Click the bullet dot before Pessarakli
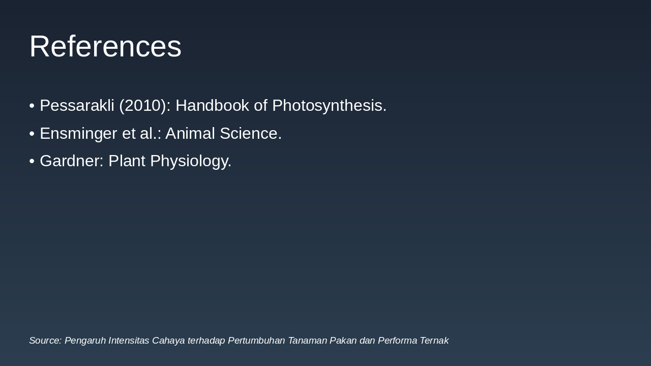Viewport: 651px width, 366px height. pyautogui.click(x=32, y=106)
